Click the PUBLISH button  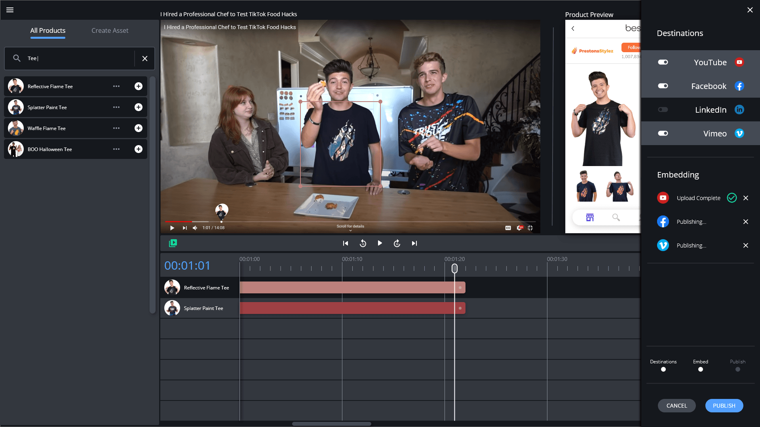(x=724, y=405)
